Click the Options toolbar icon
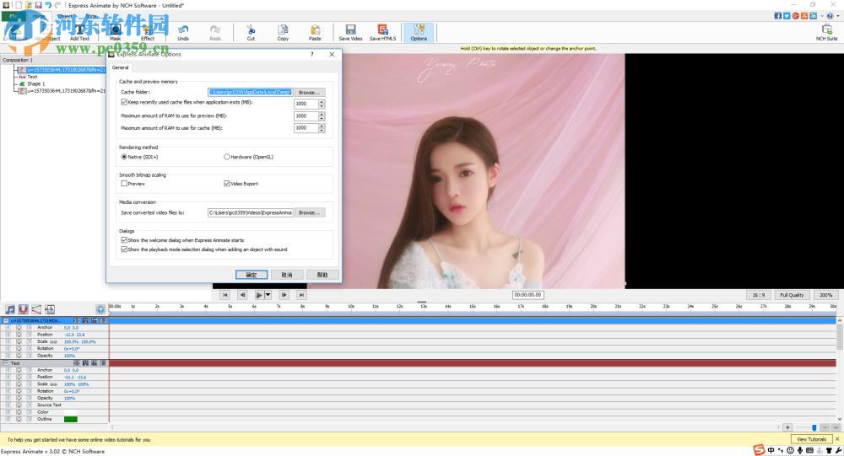The image size is (844, 456). (x=419, y=32)
